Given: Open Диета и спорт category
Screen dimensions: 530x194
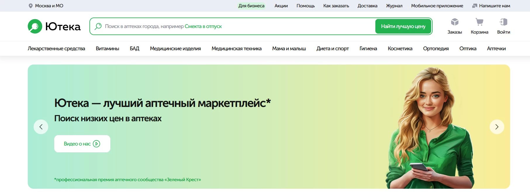Looking at the screenshot, I should click(x=333, y=49).
